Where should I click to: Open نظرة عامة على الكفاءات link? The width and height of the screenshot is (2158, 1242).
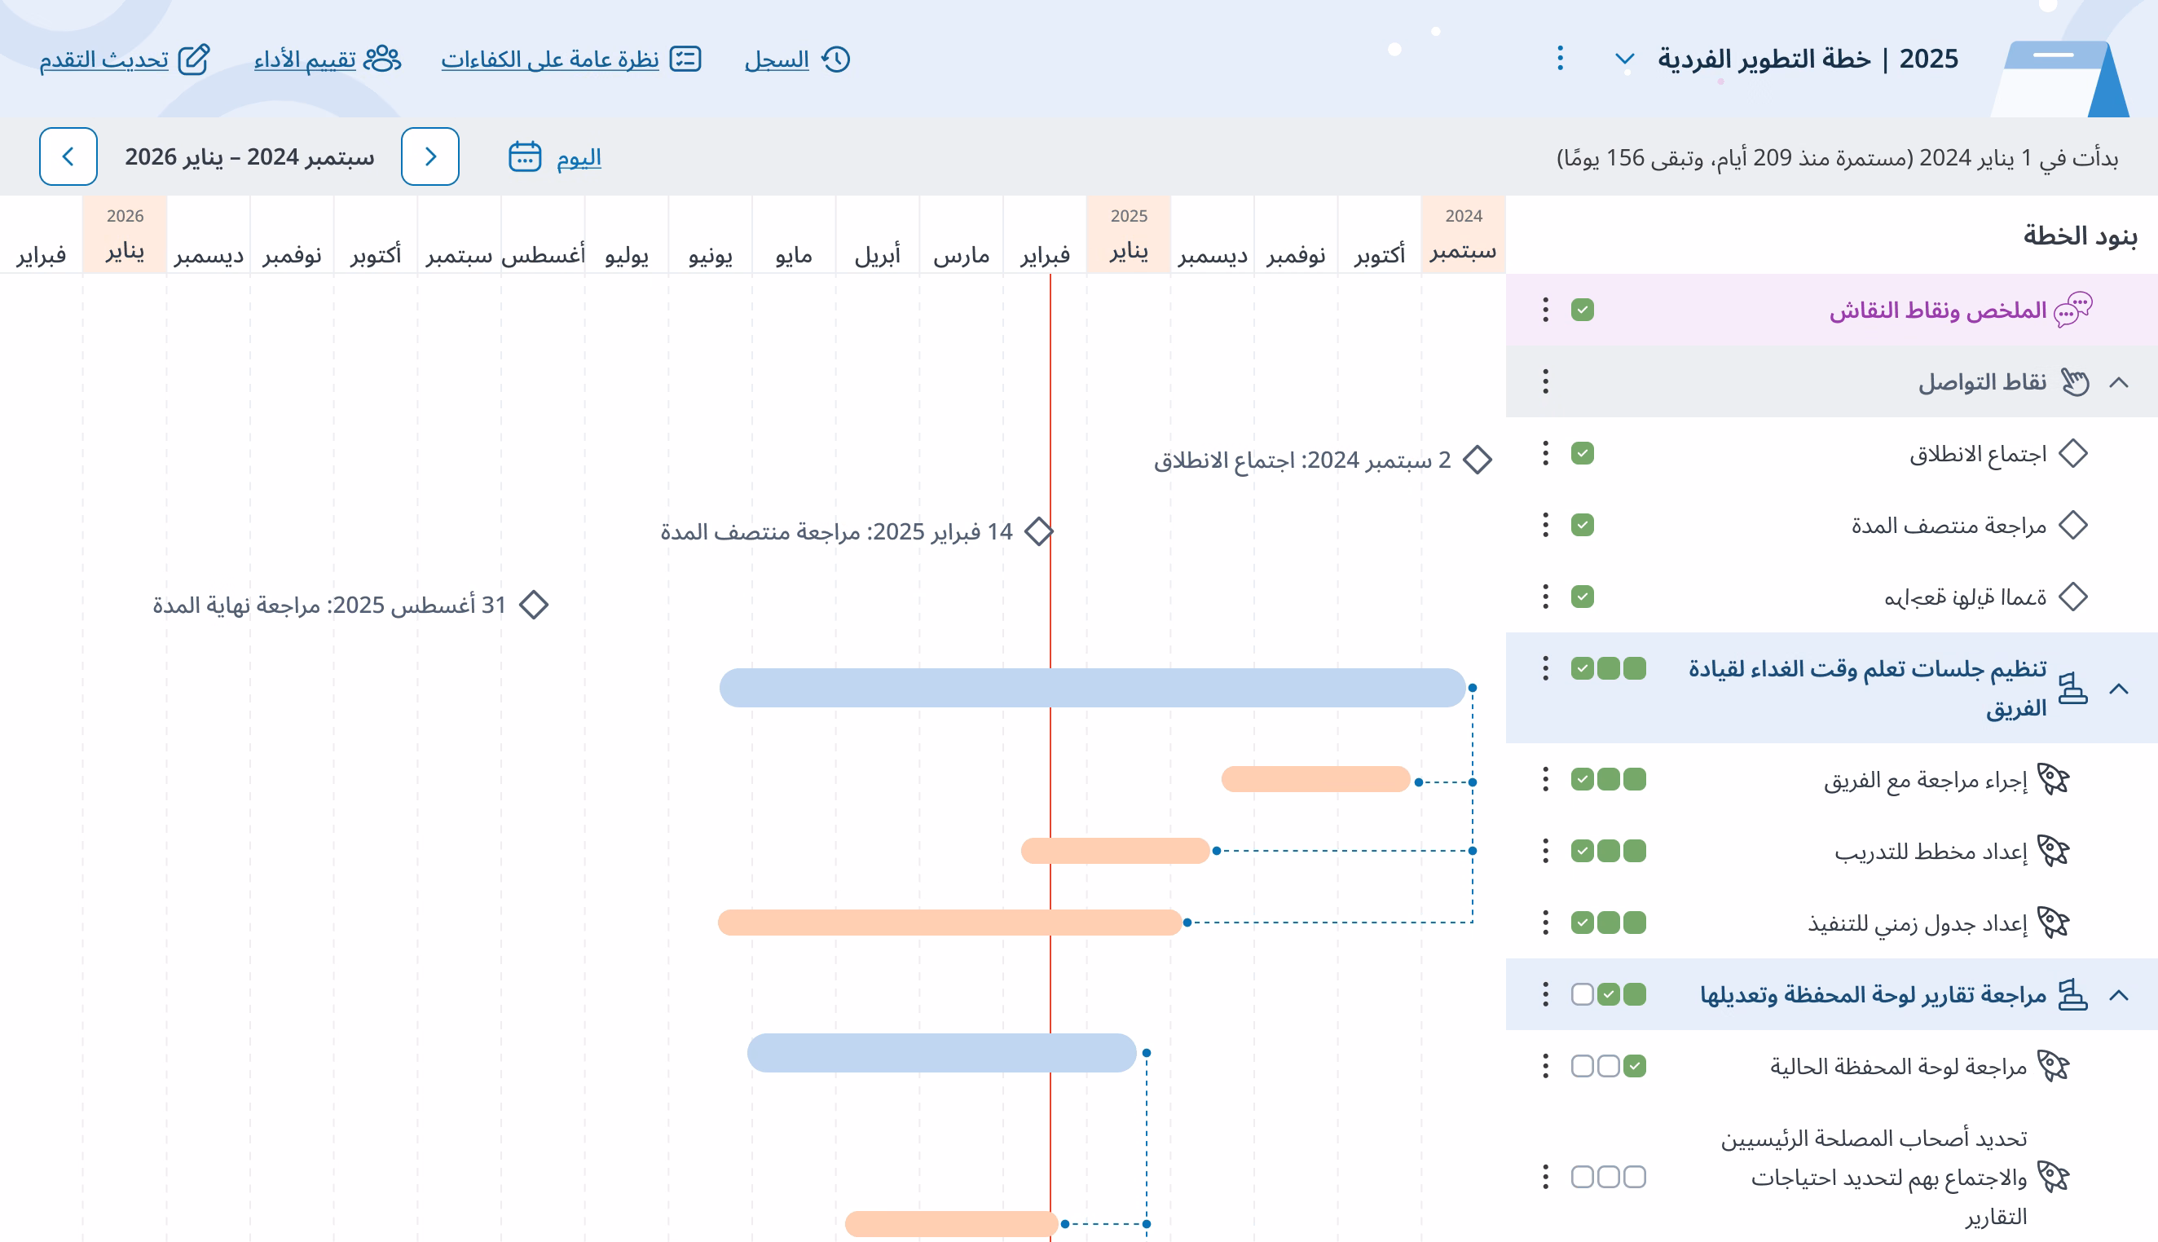coord(550,59)
